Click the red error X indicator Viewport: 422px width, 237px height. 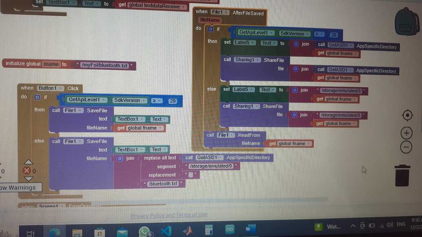pyautogui.click(x=27, y=170)
